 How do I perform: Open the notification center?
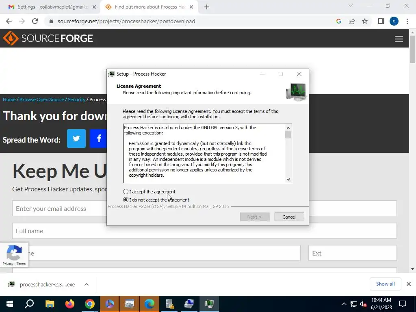point(403,304)
